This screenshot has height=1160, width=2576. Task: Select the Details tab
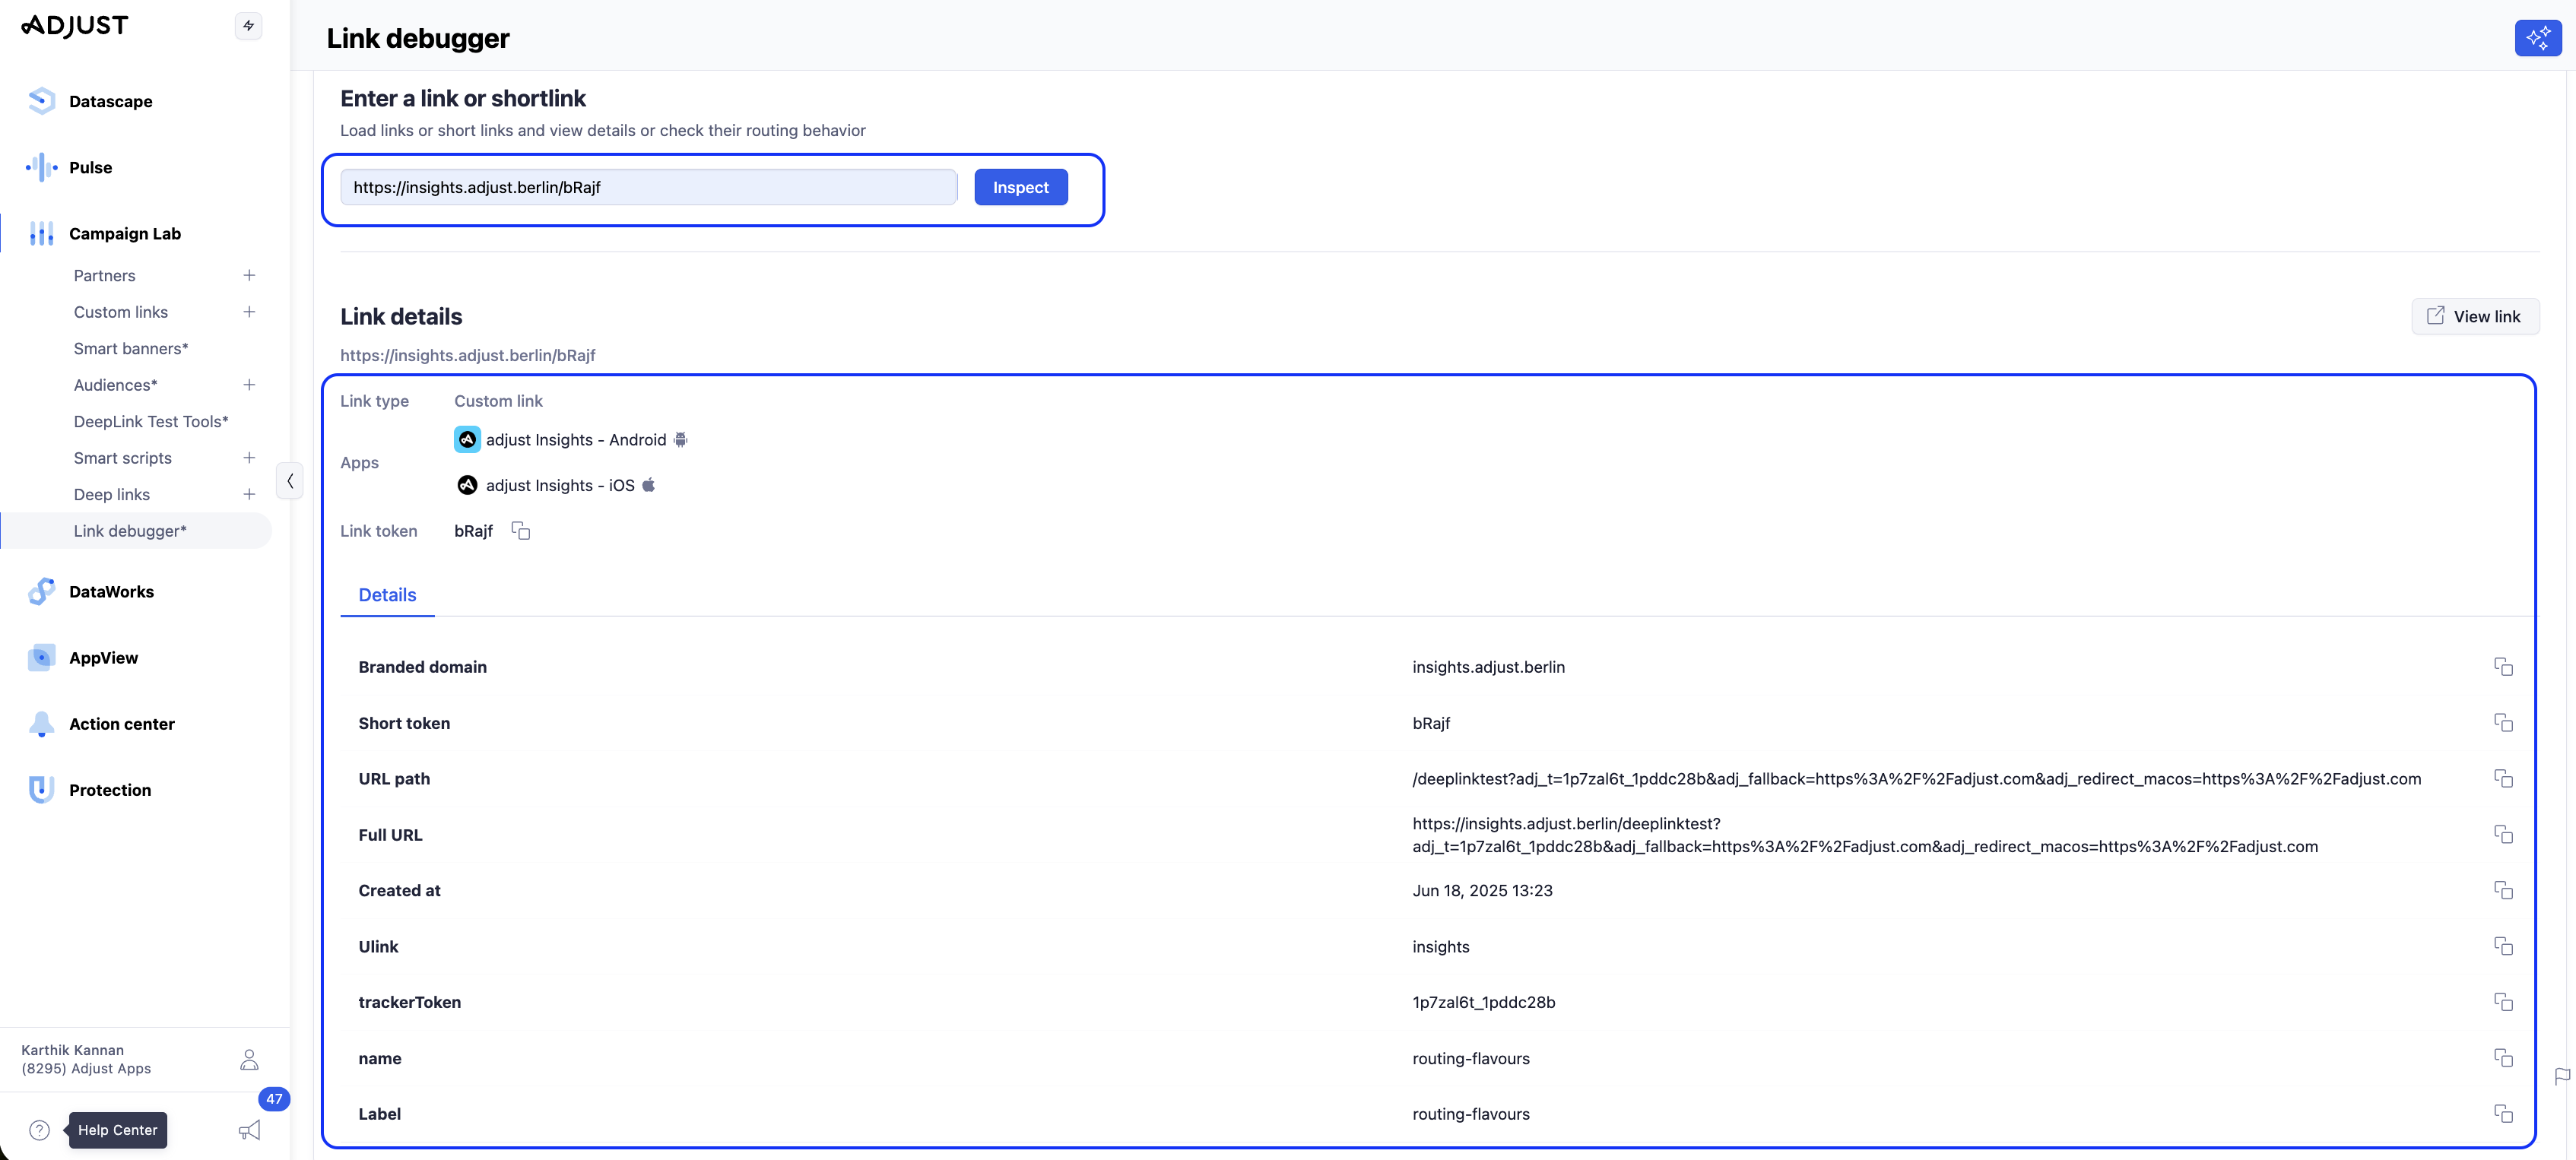tap(387, 595)
